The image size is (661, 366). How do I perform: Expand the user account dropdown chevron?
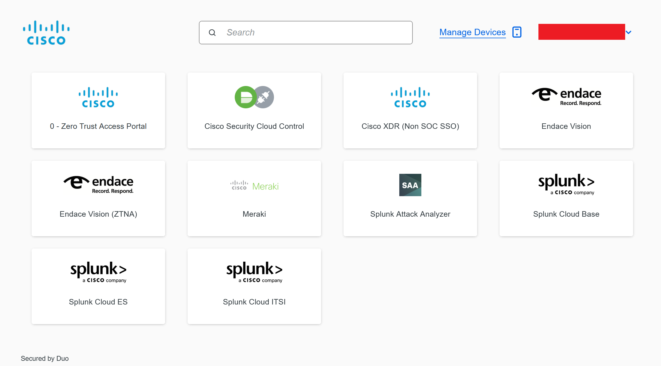(629, 32)
